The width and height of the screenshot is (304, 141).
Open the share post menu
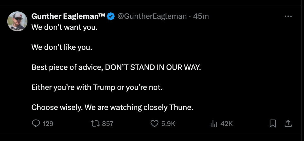point(288,124)
